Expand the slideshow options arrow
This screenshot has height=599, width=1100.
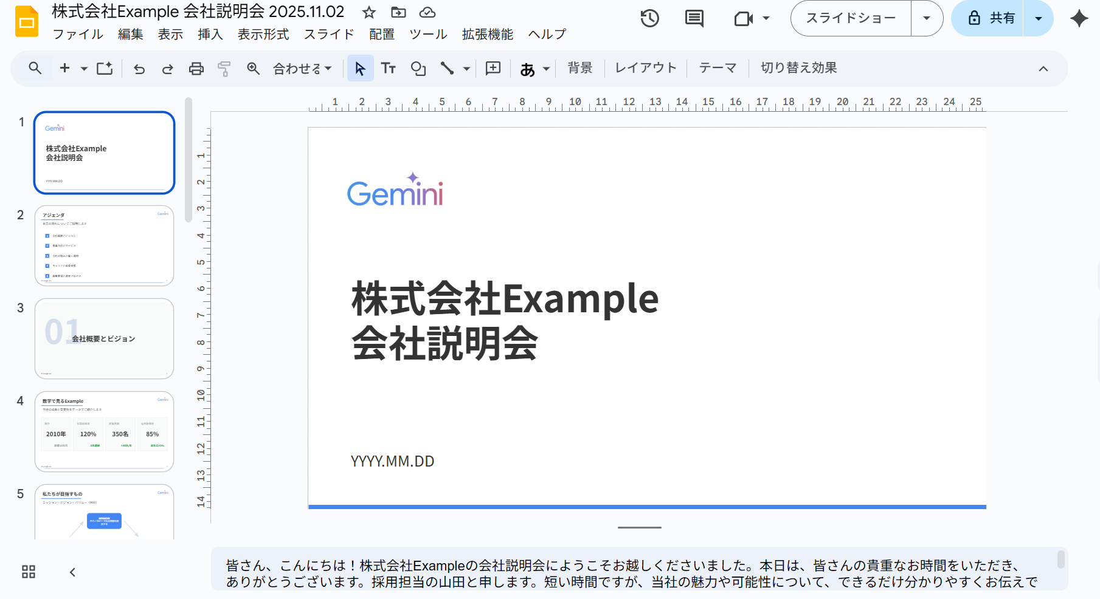coord(926,18)
